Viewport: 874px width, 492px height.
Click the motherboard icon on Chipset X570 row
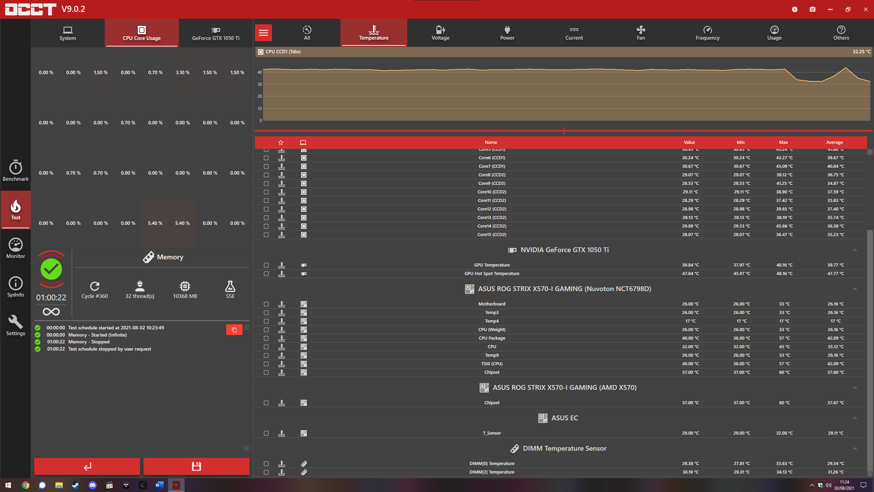304,403
